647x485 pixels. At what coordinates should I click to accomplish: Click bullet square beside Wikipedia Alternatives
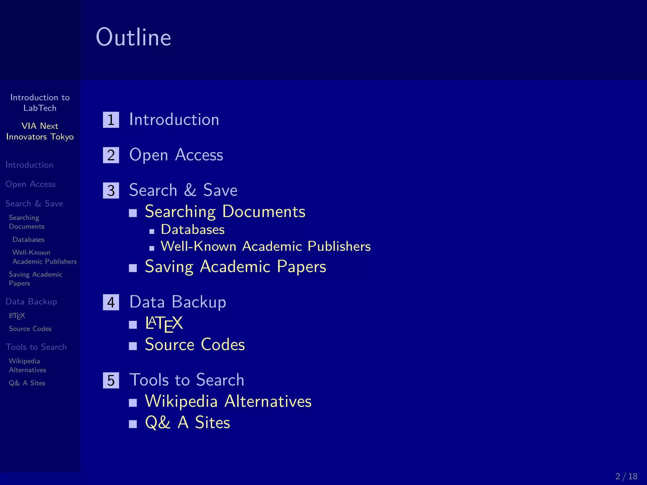pos(133,403)
